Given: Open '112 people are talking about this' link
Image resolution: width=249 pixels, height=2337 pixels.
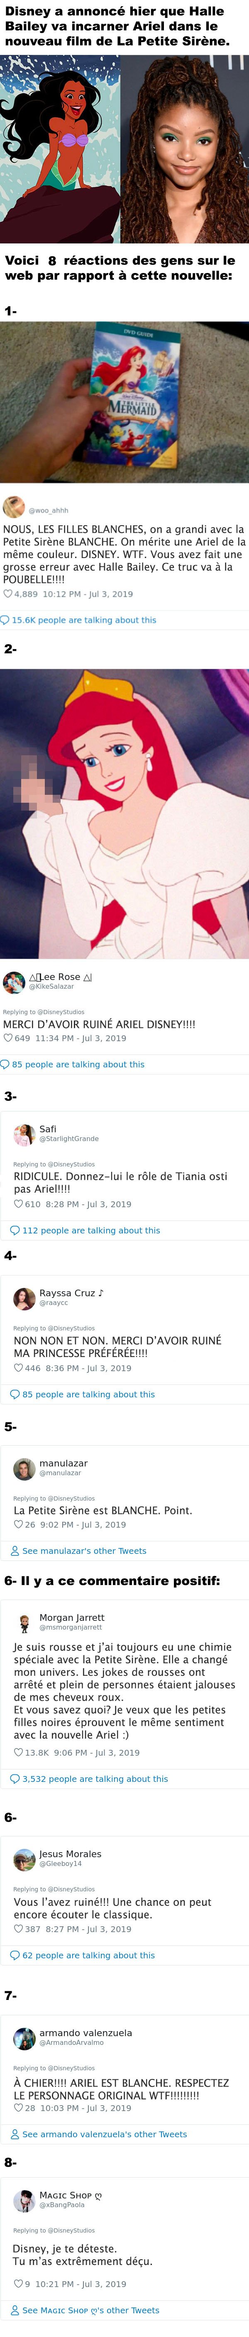Looking at the screenshot, I should point(90,1230).
